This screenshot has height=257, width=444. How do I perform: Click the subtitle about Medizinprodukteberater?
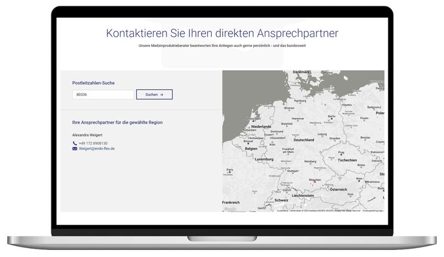(x=222, y=45)
